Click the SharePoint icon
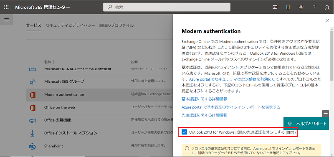The width and height of the screenshot is (334, 157). click(33, 146)
